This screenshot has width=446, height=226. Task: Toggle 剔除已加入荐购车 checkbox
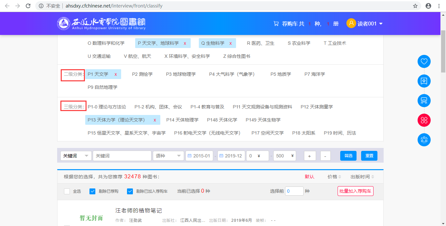[130, 191]
